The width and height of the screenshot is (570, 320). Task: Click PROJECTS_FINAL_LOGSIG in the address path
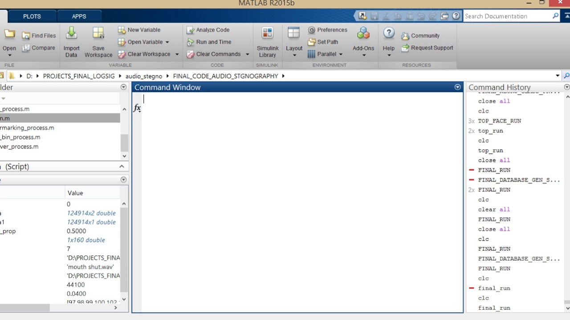click(x=79, y=76)
